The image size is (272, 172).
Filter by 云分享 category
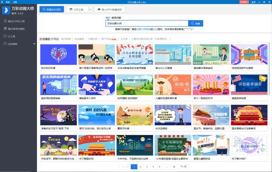tap(124, 39)
